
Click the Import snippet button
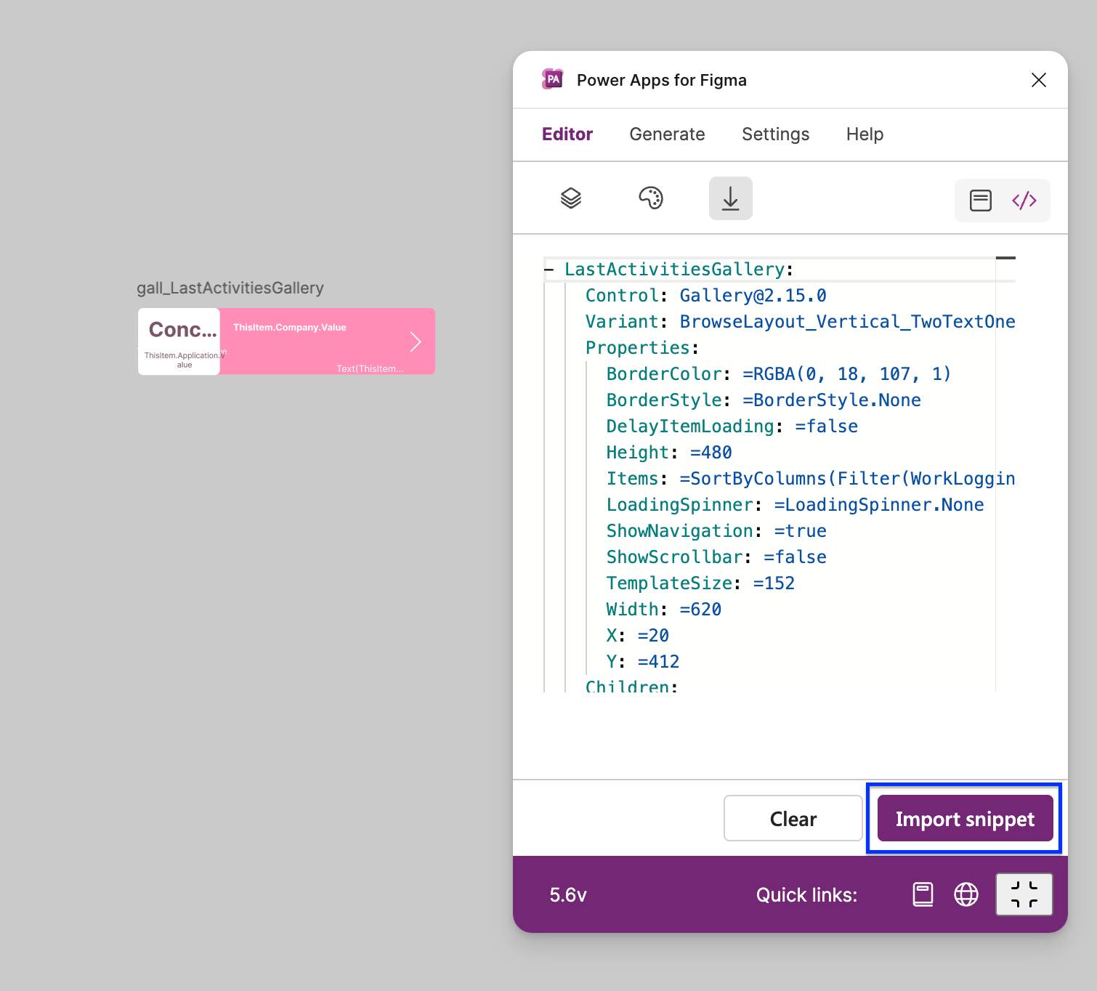pyautogui.click(x=965, y=818)
